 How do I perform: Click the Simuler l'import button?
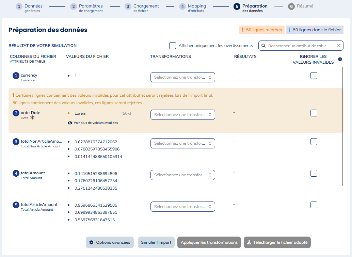pos(156,242)
